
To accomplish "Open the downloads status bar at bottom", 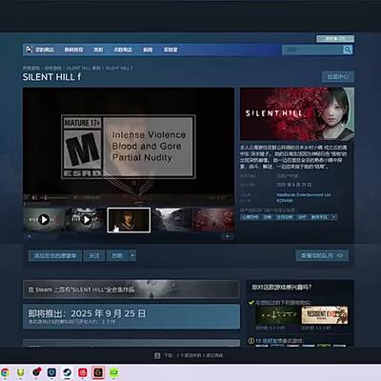I will coord(189,355).
